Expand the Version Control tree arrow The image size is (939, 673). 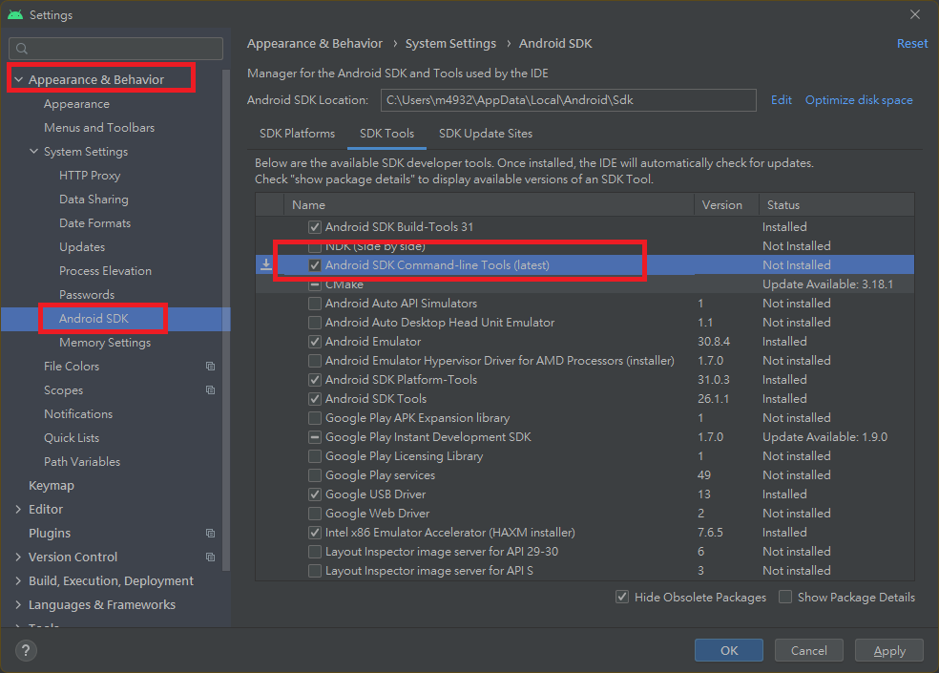tap(18, 557)
